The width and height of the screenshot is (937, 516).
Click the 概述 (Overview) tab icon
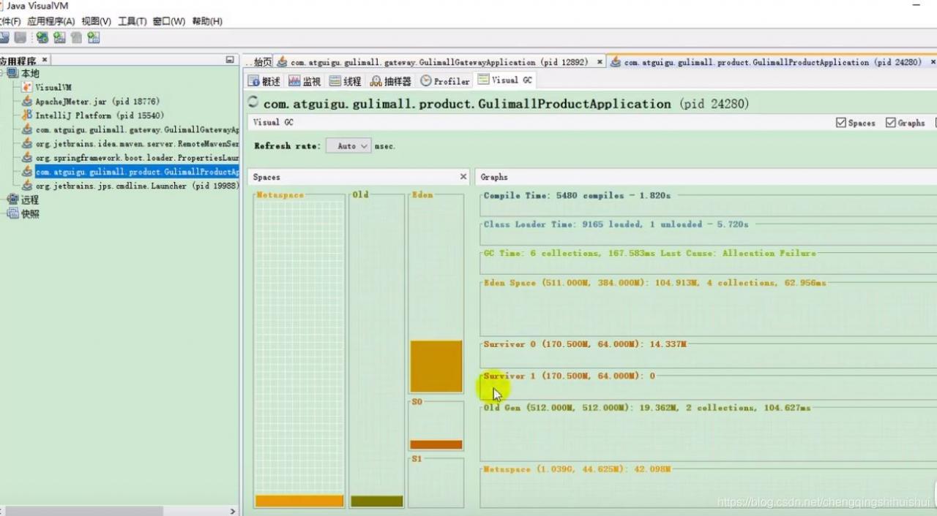(254, 81)
